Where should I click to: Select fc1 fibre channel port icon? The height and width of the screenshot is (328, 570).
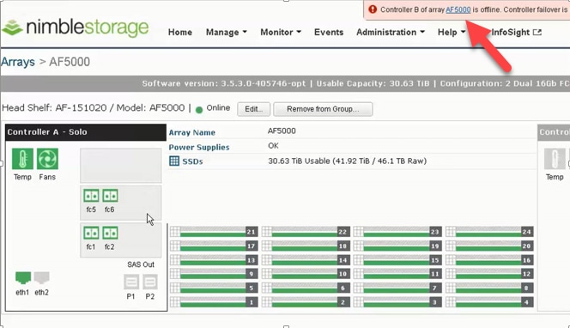(x=91, y=233)
